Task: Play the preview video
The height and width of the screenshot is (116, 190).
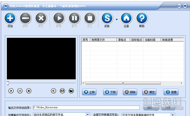Action: [x=11, y=91]
